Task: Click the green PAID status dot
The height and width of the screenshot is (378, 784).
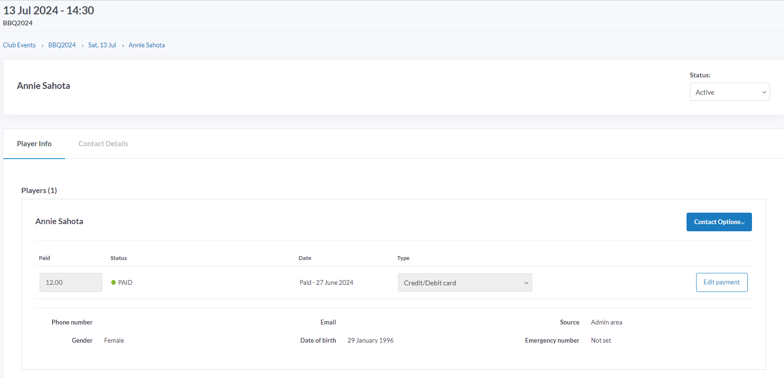Action: pos(113,282)
